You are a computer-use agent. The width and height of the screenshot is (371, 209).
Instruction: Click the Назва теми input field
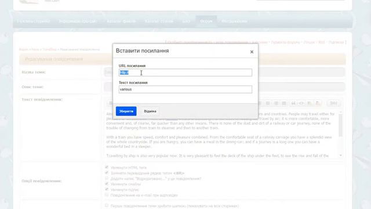coord(224,72)
